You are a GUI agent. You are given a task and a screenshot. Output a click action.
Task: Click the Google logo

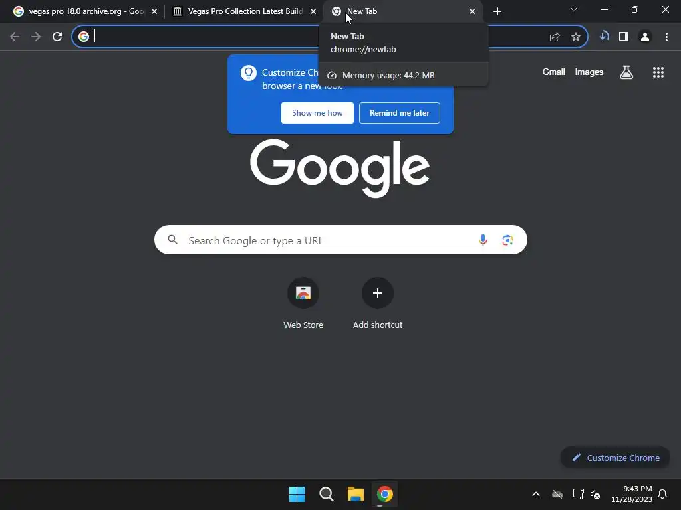pyautogui.click(x=340, y=168)
